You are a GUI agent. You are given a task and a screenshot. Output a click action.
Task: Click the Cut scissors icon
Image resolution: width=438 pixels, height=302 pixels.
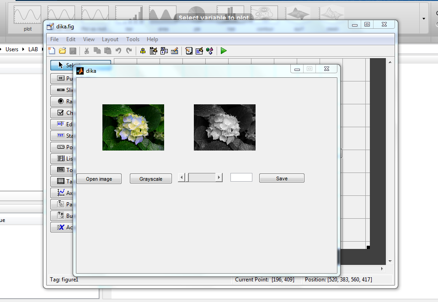pyautogui.click(x=86, y=51)
